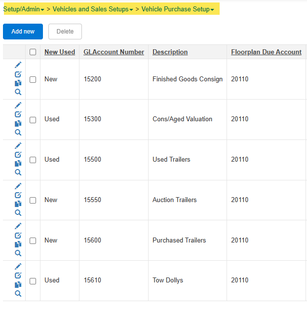The height and width of the screenshot is (311, 307).
Task: Click the Finished Goods Consign description
Action: click(188, 79)
